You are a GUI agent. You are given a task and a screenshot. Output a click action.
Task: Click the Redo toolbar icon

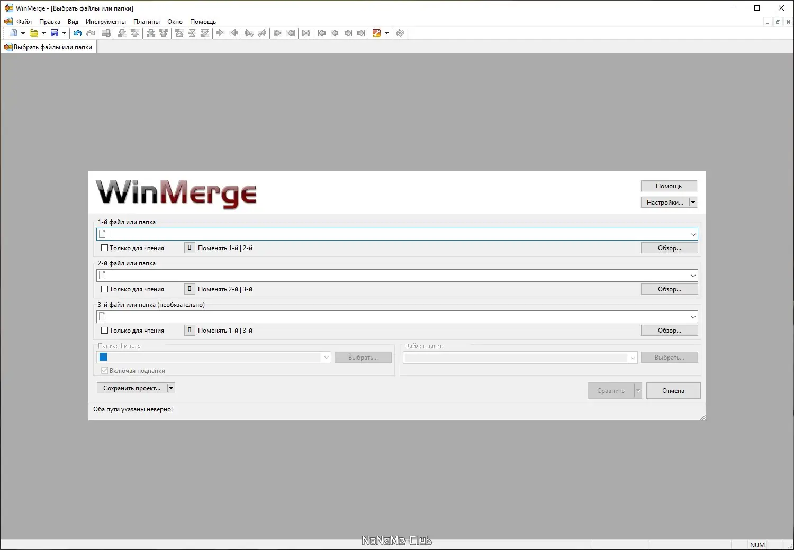[91, 33]
